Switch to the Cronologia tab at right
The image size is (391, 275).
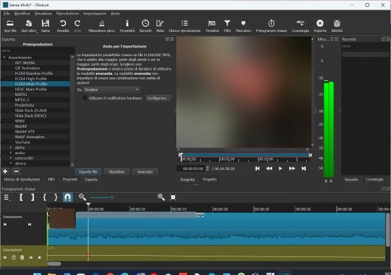click(374, 180)
